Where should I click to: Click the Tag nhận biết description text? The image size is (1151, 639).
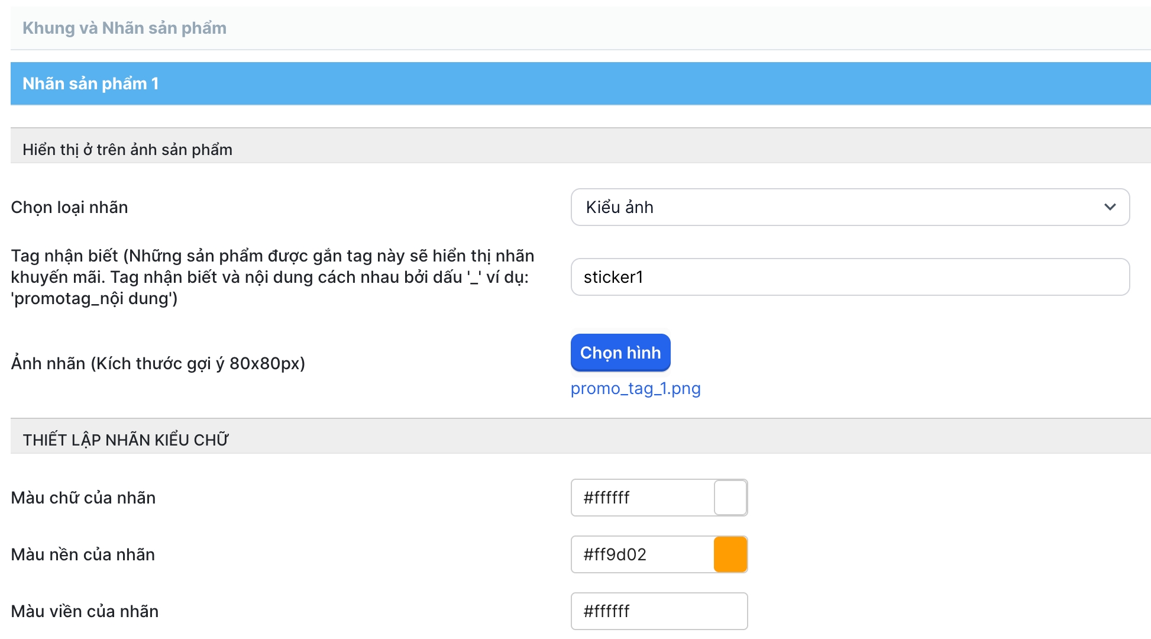coord(272,277)
